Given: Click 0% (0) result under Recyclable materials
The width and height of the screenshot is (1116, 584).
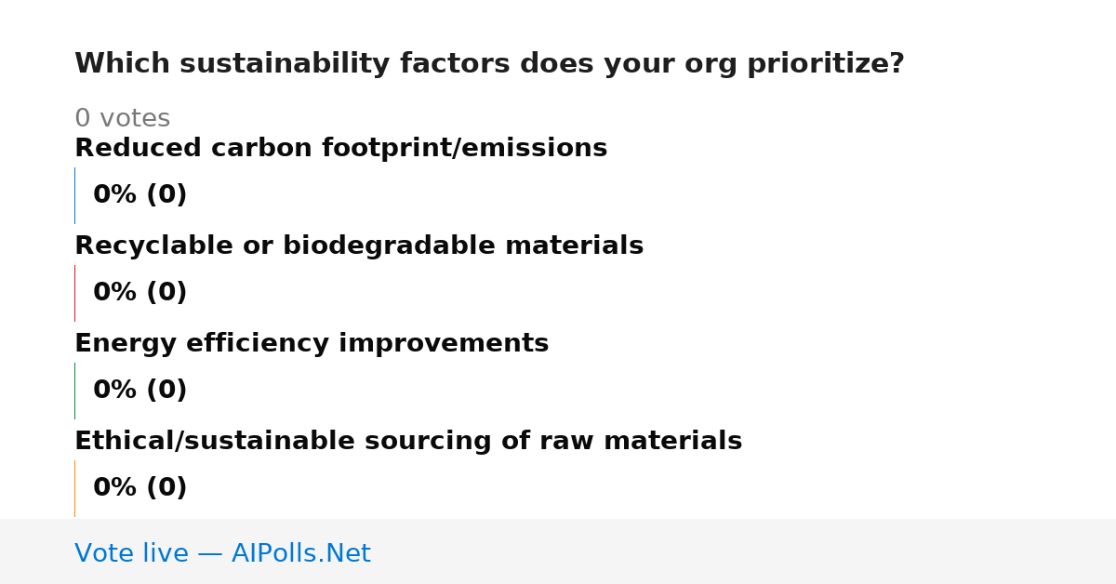Looking at the screenshot, I should [x=140, y=293].
